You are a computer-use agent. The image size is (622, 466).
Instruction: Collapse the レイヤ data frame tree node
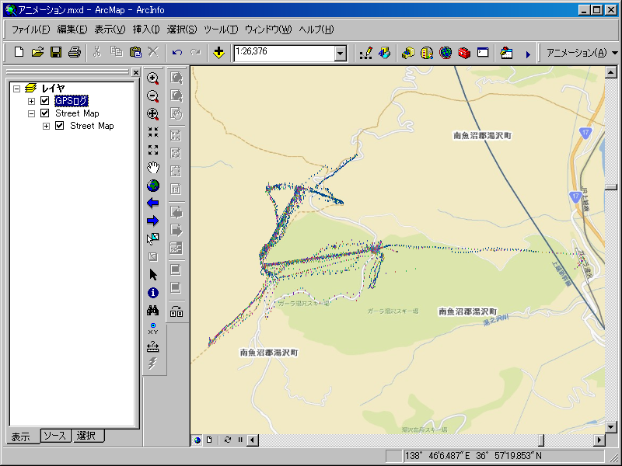click(16, 89)
